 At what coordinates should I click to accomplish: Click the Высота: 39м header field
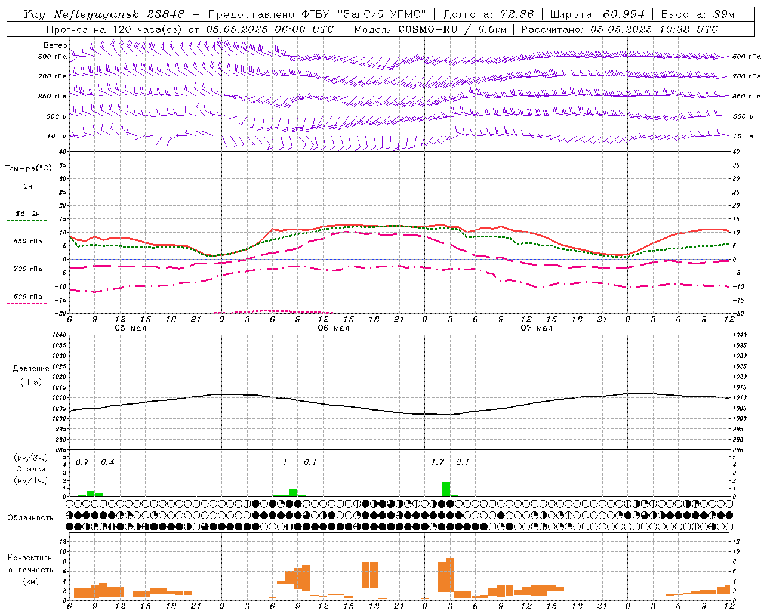pyautogui.click(x=697, y=14)
